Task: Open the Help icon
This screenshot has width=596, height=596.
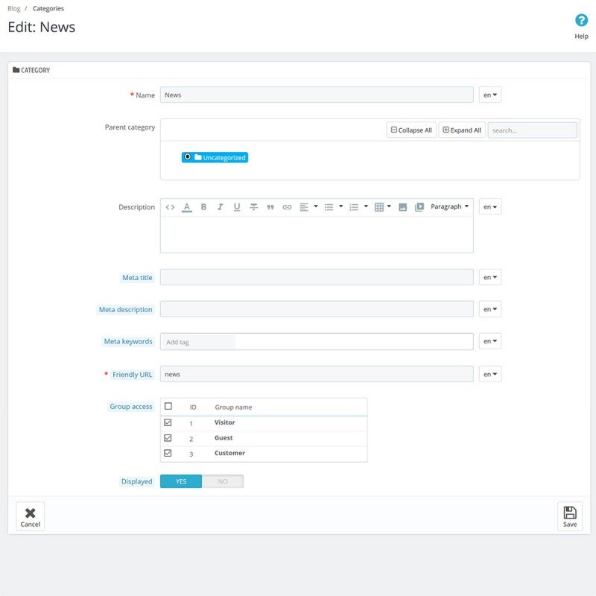Action: coord(581,20)
